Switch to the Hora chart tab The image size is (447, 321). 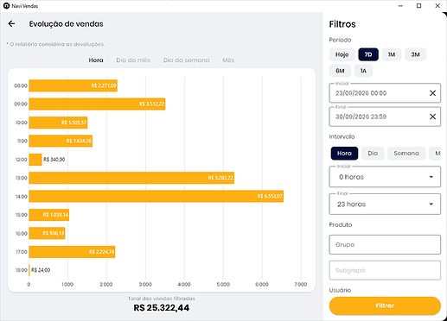pos(96,60)
